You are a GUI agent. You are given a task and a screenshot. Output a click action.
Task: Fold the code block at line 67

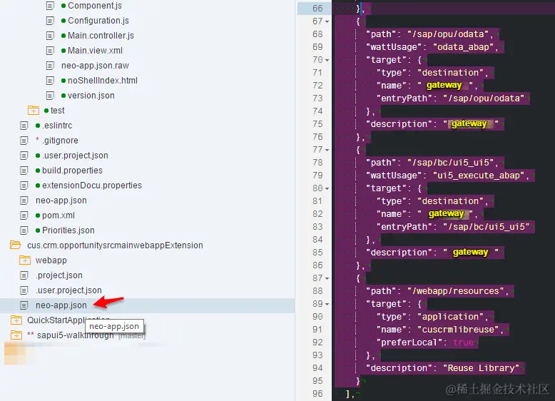(x=327, y=21)
